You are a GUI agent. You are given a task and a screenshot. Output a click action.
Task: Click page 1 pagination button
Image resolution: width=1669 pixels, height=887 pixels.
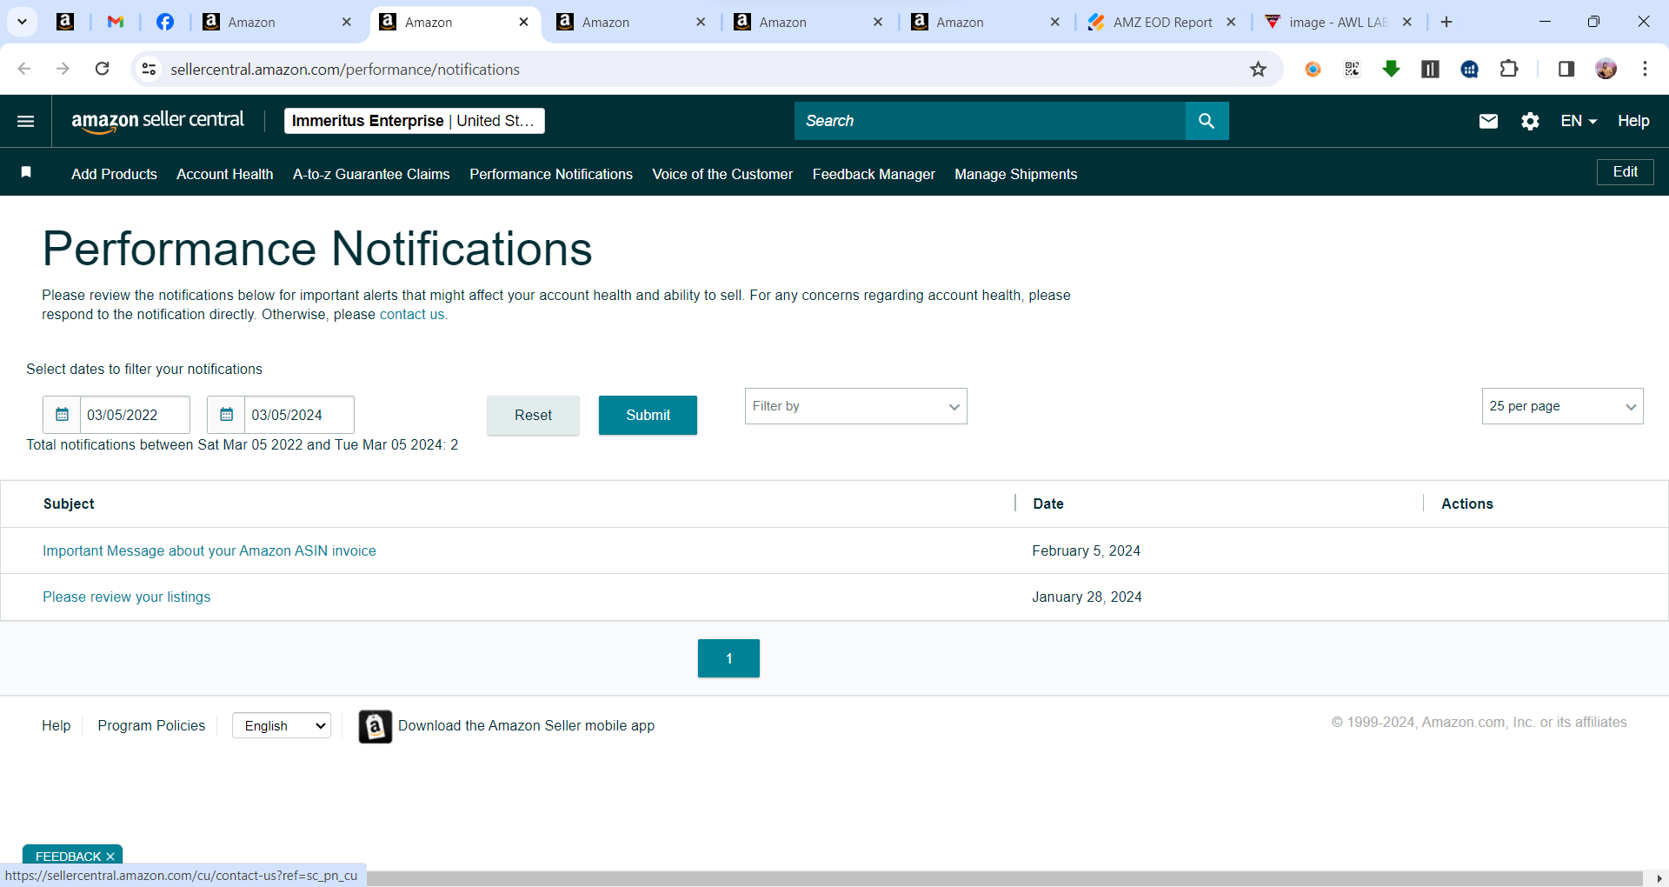(x=728, y=658)
